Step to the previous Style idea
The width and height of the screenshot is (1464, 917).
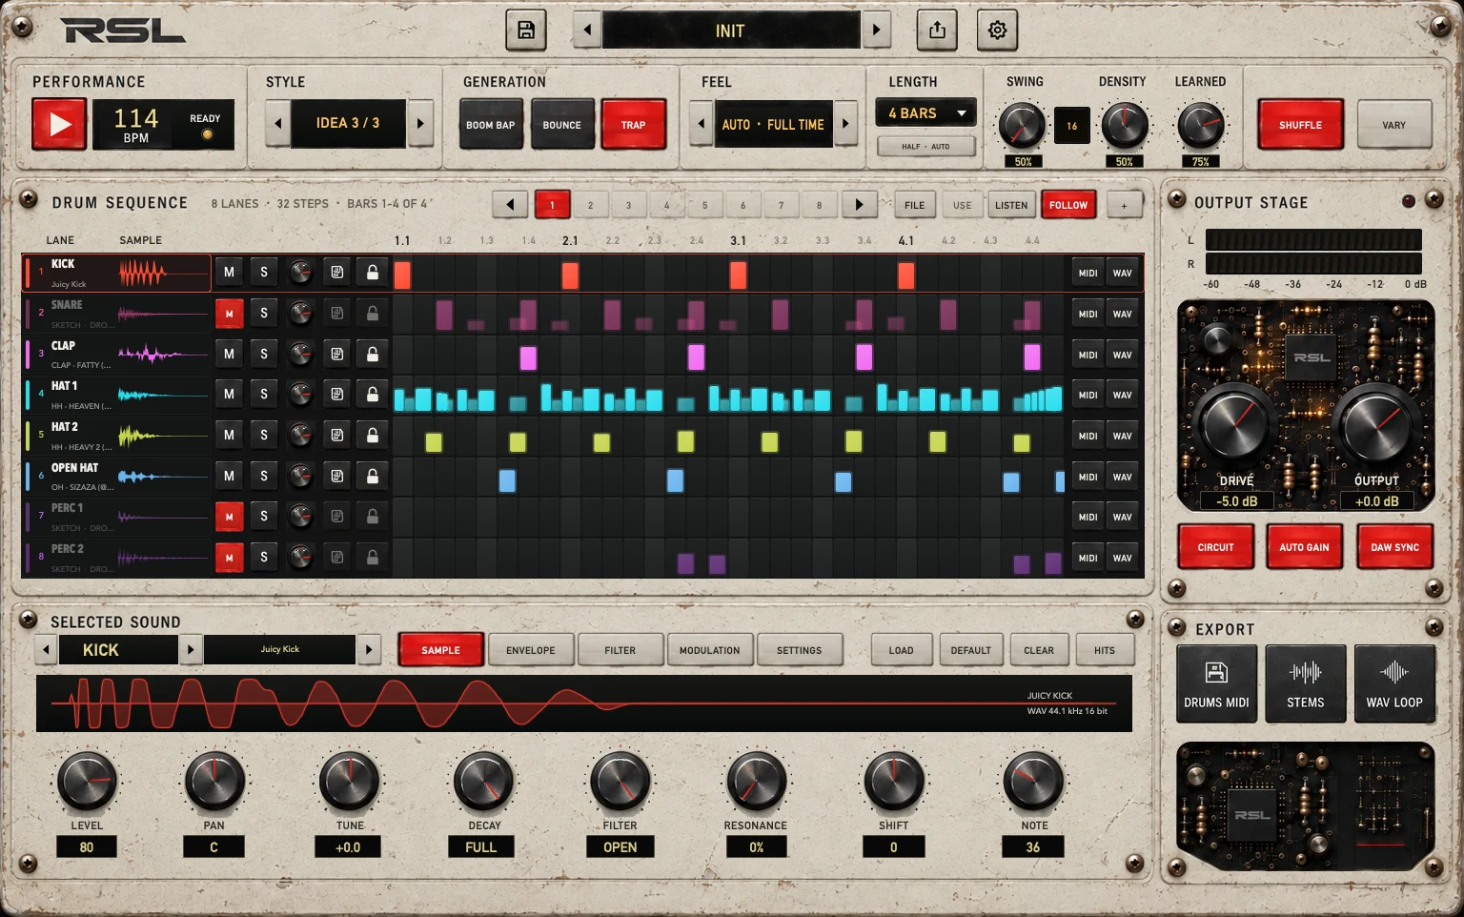click(277, 124)
